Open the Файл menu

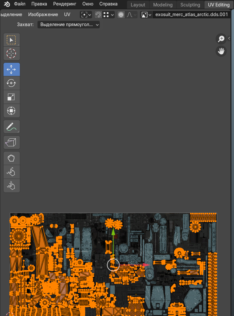pyautogui.click(x=20, y=4)
